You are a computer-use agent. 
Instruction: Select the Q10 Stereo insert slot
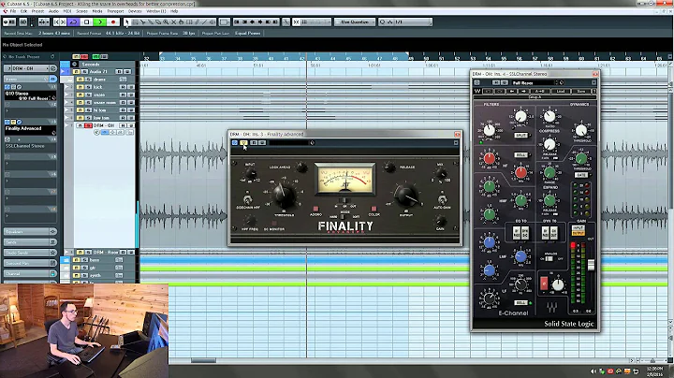coord(29,95)
